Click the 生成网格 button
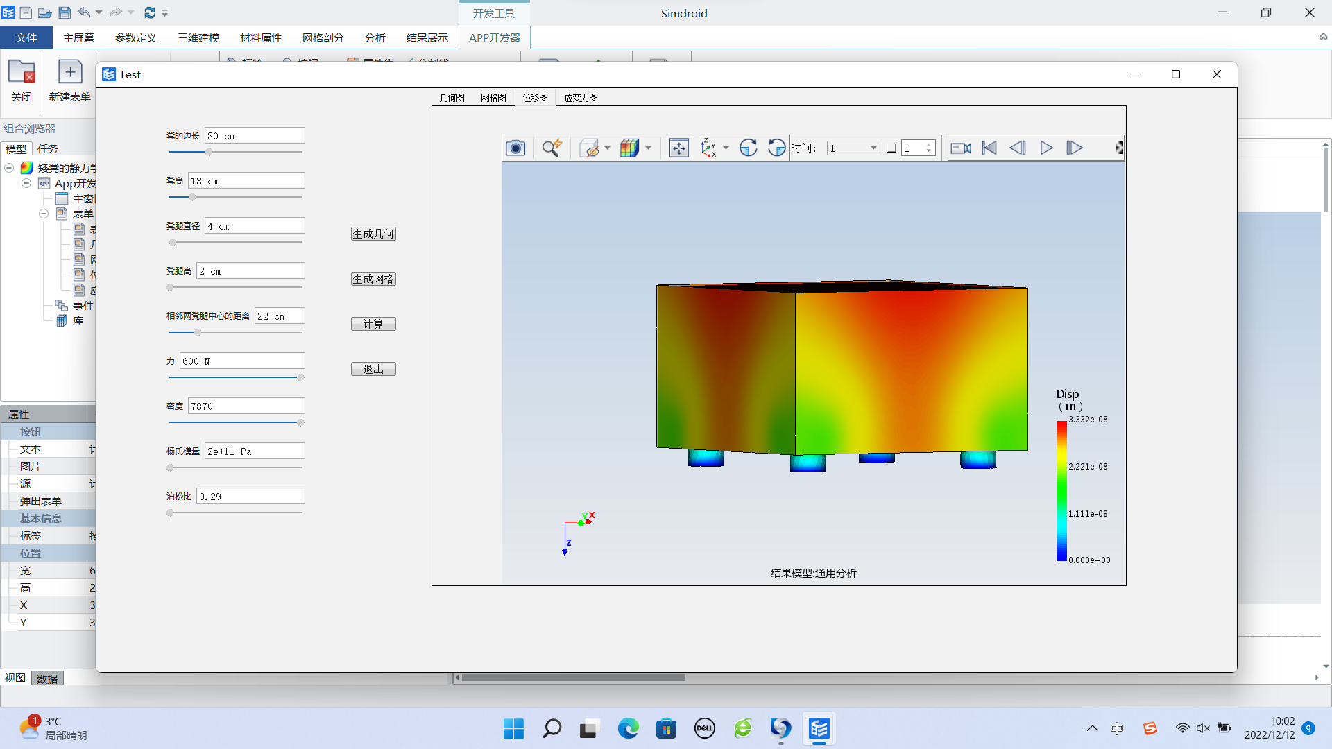Screen dimensions: 1332x749 coord(373,279)
